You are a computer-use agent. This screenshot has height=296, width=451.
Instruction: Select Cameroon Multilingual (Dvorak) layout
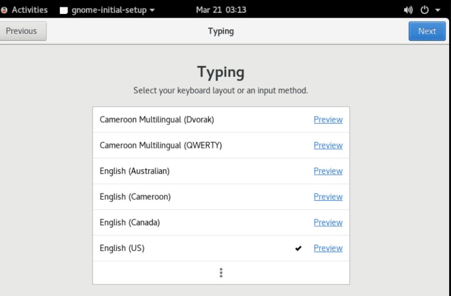click(x=157, y=120)
